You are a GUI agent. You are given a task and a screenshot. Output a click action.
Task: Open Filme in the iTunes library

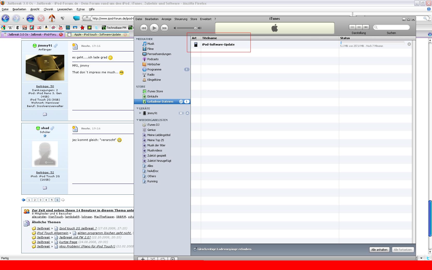point(150,49)
